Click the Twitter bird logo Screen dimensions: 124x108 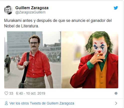click(116, 8)
